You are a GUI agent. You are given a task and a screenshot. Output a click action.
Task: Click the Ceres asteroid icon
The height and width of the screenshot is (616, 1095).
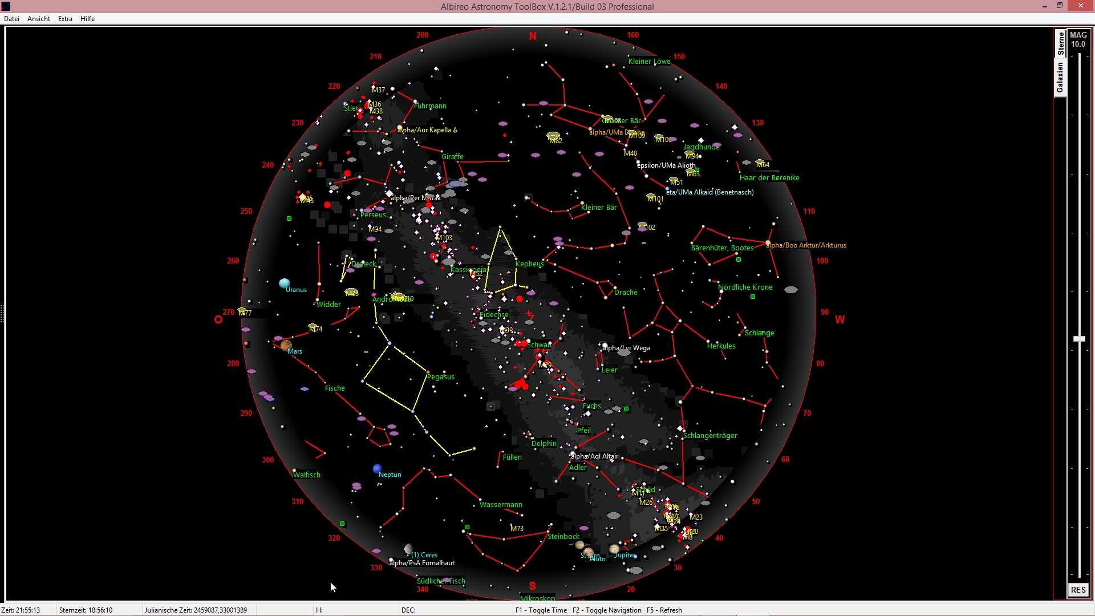408,549
